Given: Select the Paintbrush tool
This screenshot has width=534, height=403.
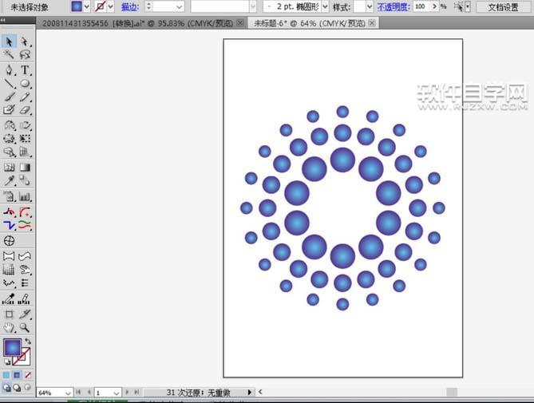Looking at the screenshot, I should tap(9, 97).
